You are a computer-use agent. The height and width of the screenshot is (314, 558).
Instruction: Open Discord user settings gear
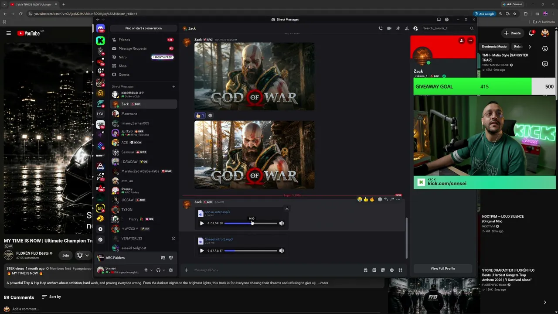point(171,270)
